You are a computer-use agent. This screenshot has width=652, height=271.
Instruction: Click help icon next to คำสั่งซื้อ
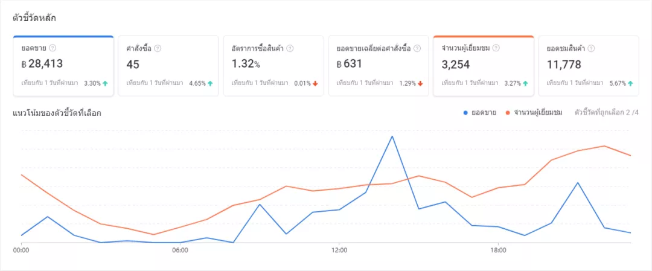[x=158, y=48]
